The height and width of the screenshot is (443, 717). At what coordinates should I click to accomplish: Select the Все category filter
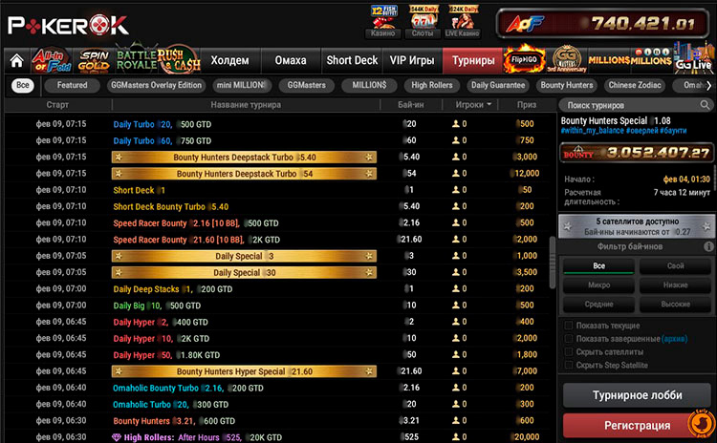(x=23, y=85)
